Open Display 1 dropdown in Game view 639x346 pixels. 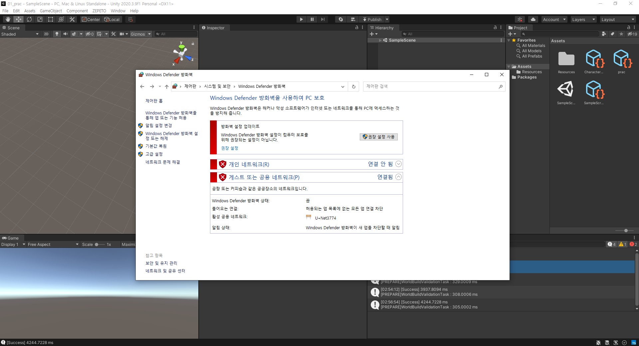pyautogui.click(x=13, y=244)
